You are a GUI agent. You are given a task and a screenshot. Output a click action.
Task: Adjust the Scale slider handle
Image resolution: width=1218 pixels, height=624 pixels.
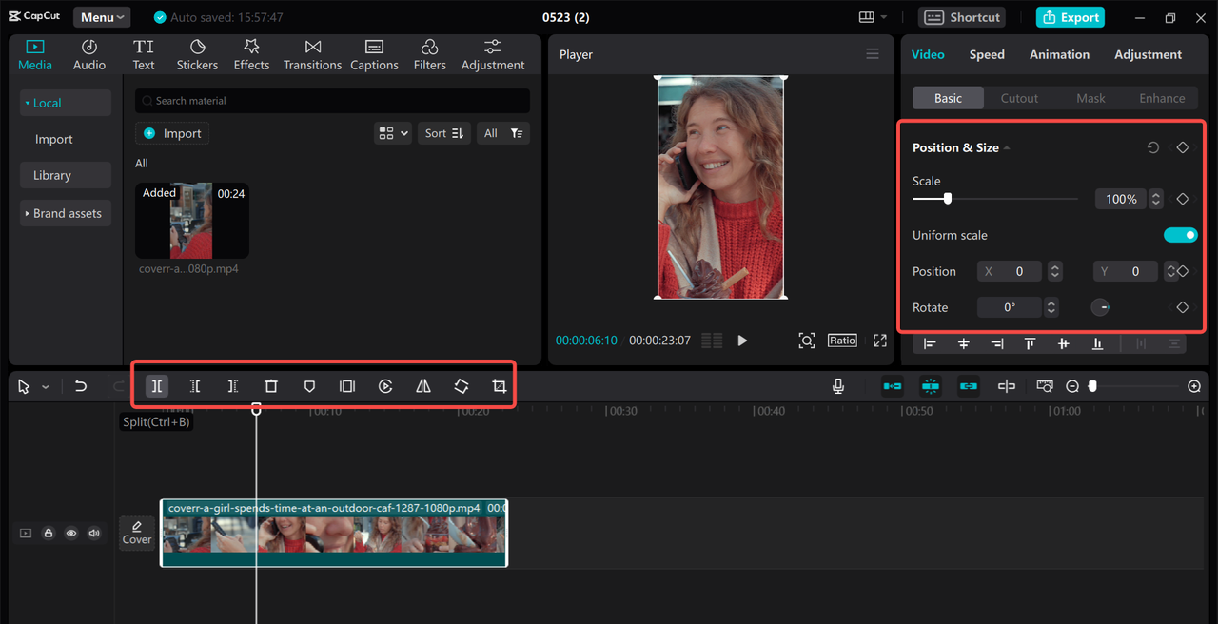click(x=948, y=199)
